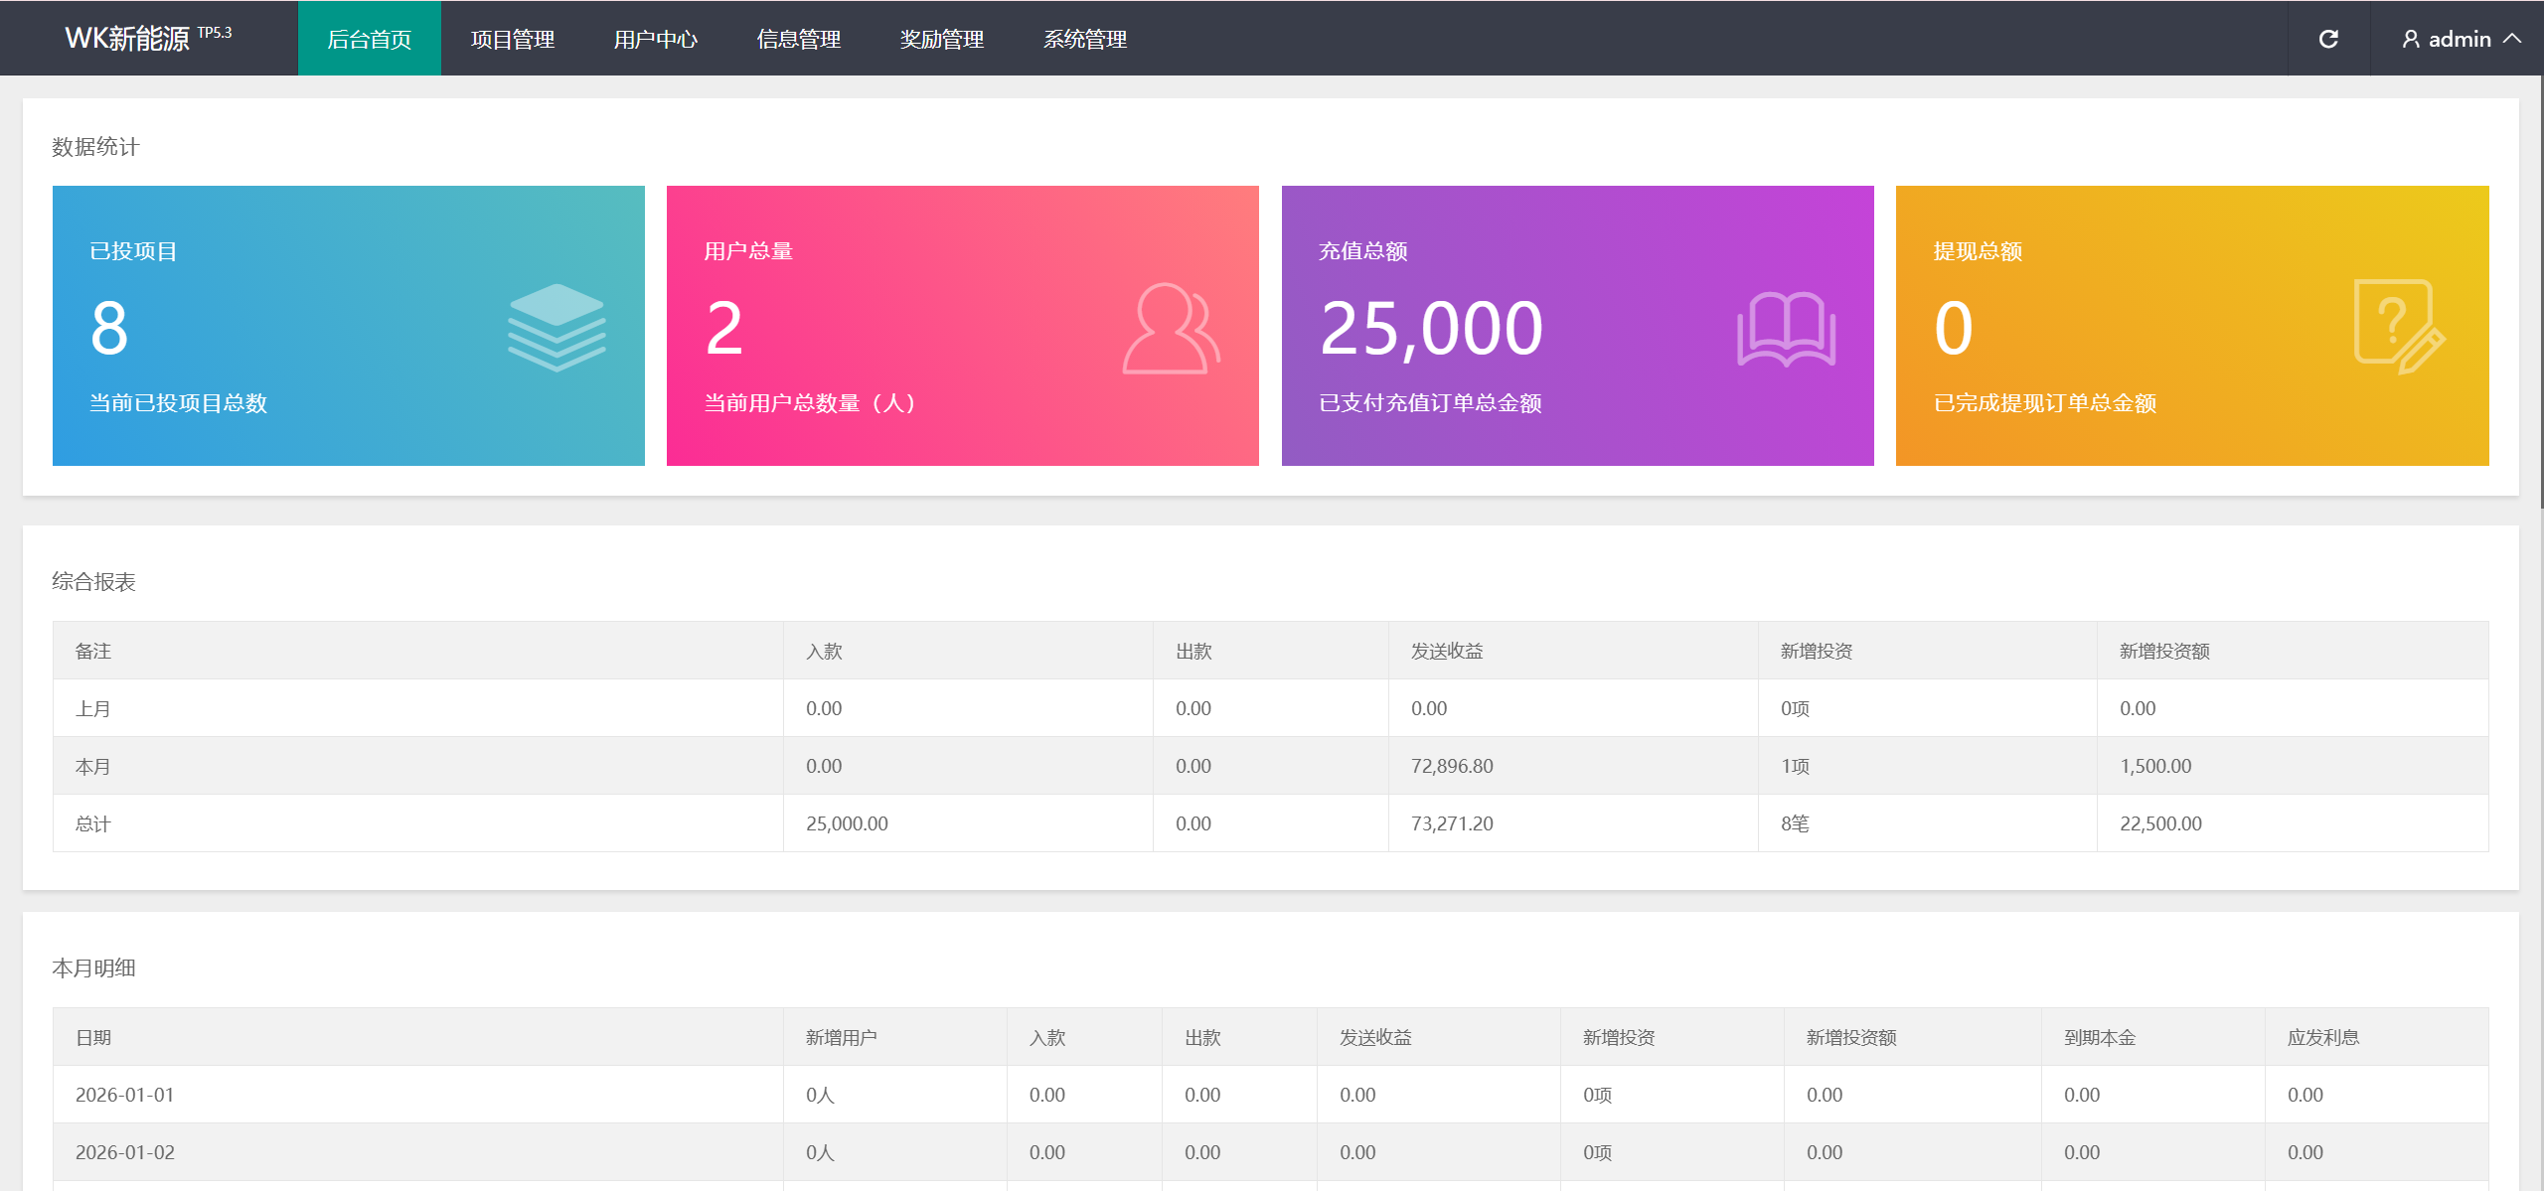2544x1191 pixels.
Task: Click the WK新能源 logo text
Action: point(127,39)
